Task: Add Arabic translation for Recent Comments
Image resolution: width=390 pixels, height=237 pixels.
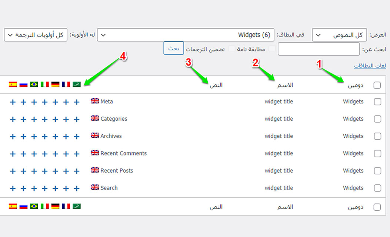Action: pyautogui.click(x=77, y=154)
